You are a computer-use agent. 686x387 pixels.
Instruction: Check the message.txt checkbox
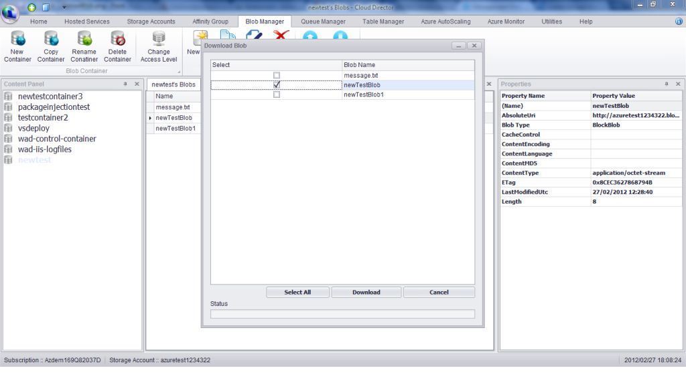point(277,75)
